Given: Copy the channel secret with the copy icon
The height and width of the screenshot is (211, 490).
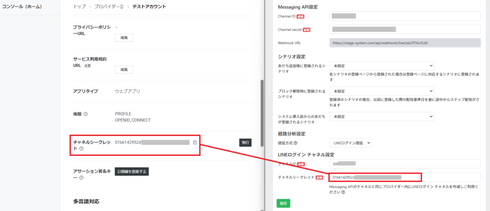Looking at the screenshot, I should [x=195, y=143].
